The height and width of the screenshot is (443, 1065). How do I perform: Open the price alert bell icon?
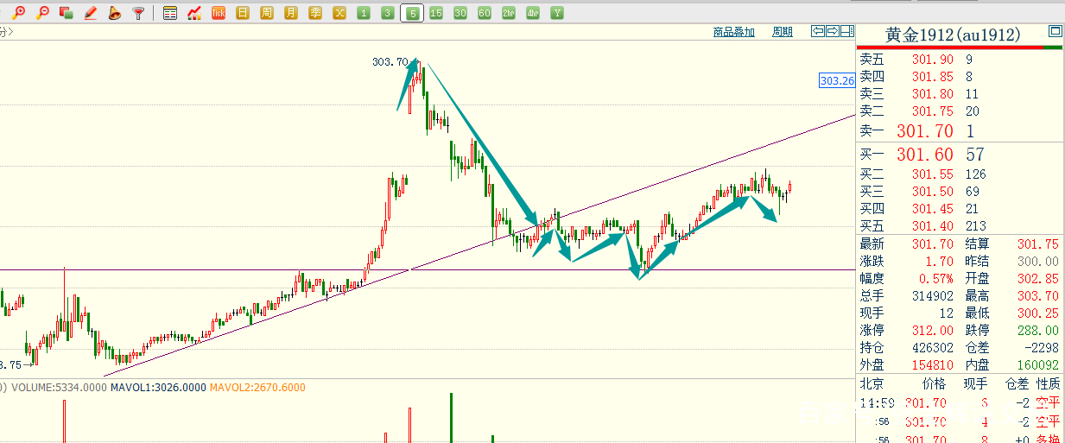pos(114,13)
